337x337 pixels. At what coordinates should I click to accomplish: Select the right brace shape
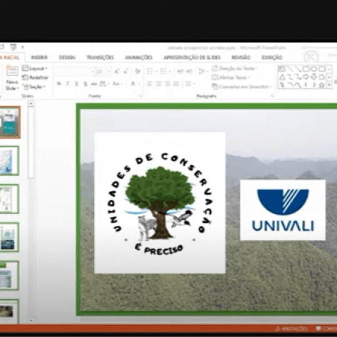(x=314, y=85)
